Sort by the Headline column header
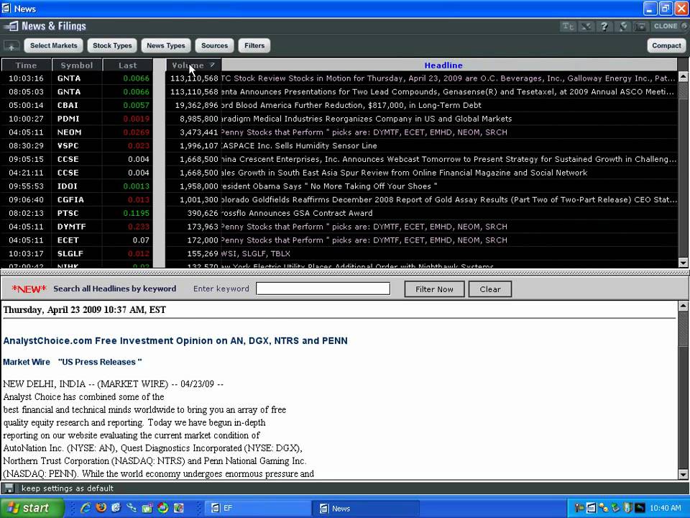690x518 pixels. (x=448, y=65)
